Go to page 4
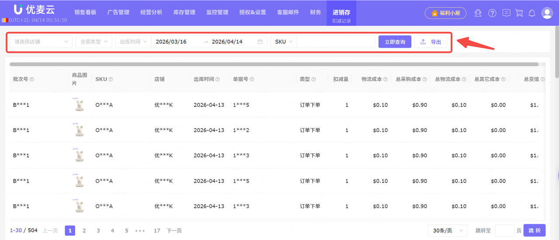This screenshot has width=559, height=240. pyautogui.click(x=112, y=230)
